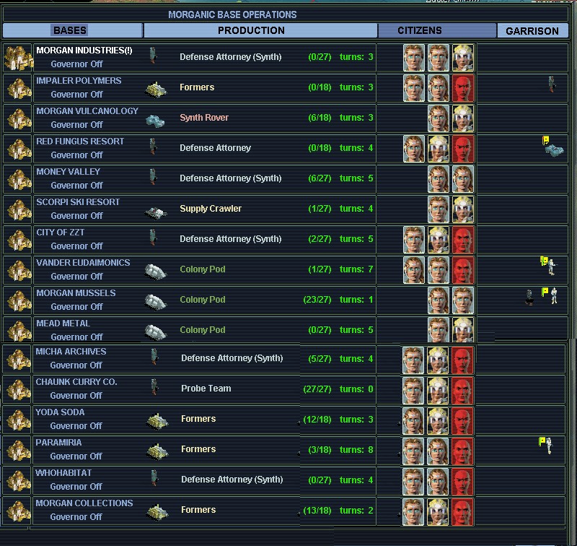Click the GARRISON header button
Viewport: 577px width, 546px height.
(x=532, y=31)
